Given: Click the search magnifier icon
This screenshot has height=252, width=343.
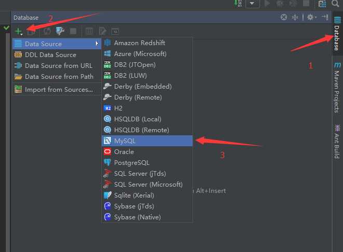Looking at the screenshot, I should pyautogui.click(x=335, y=3).
